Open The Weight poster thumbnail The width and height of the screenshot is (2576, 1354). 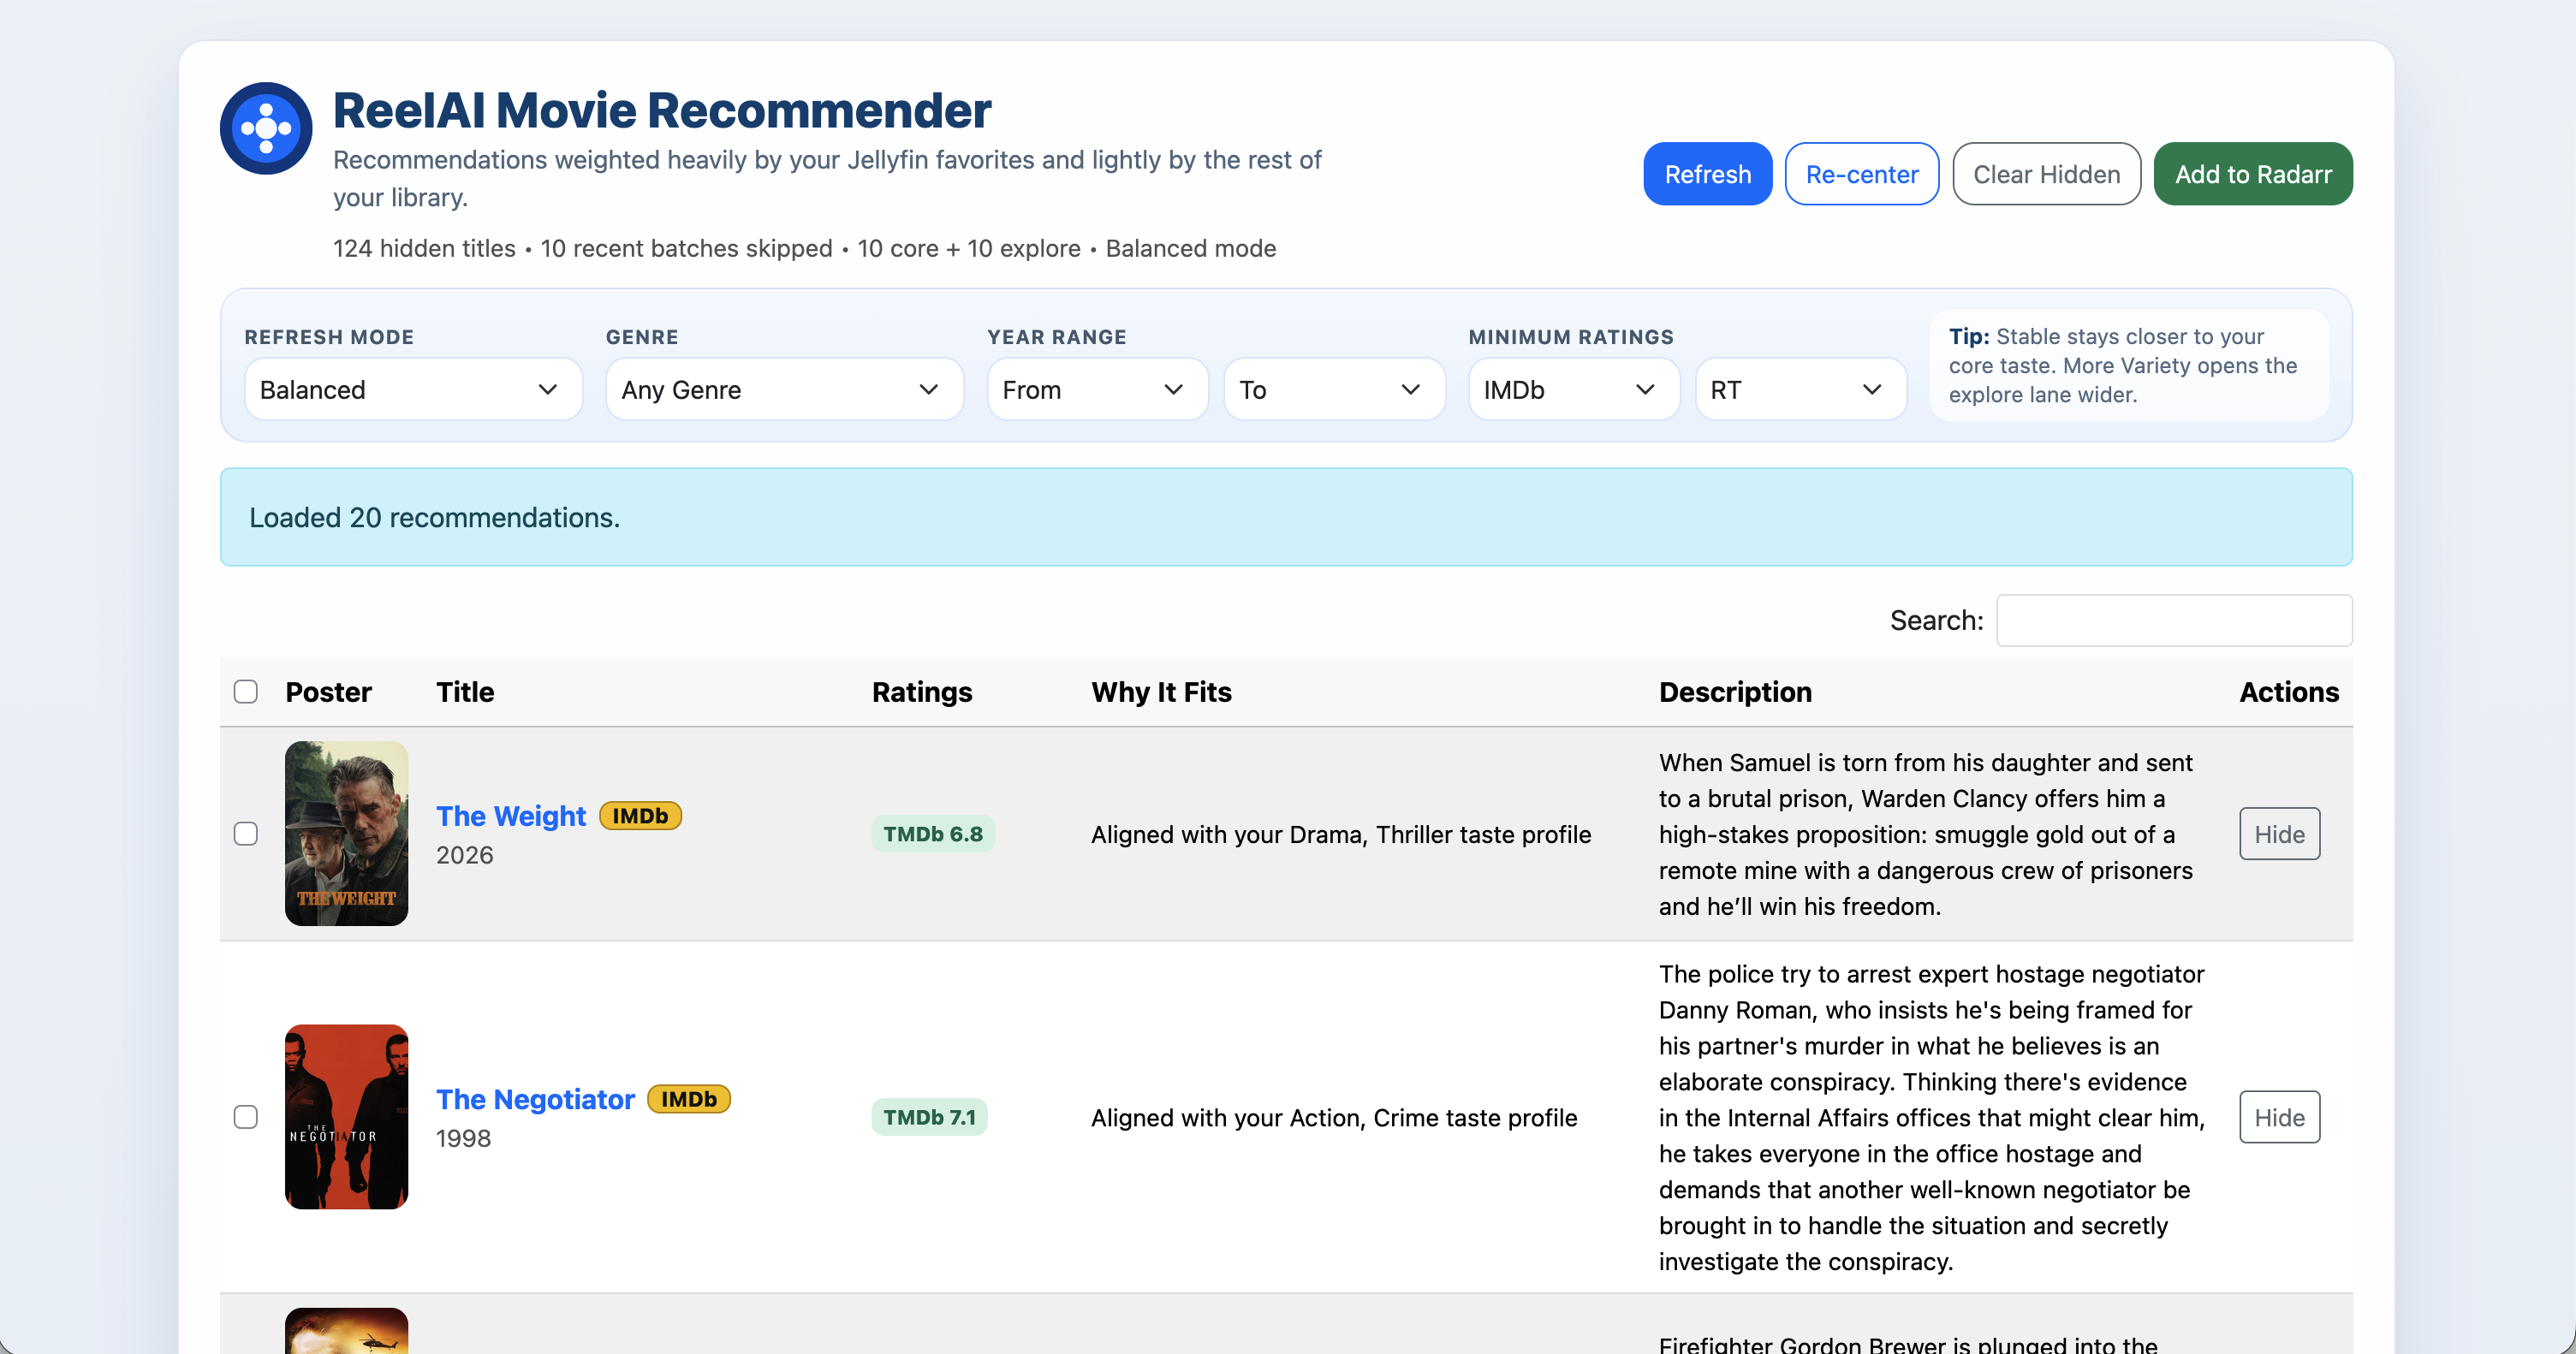click(346, 834)
